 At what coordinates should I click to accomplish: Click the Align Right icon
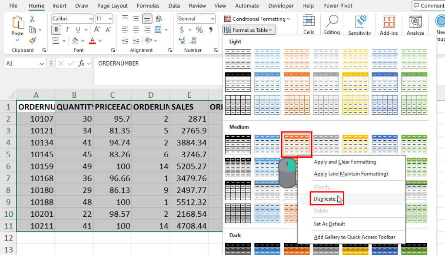[x=147, y=30]
